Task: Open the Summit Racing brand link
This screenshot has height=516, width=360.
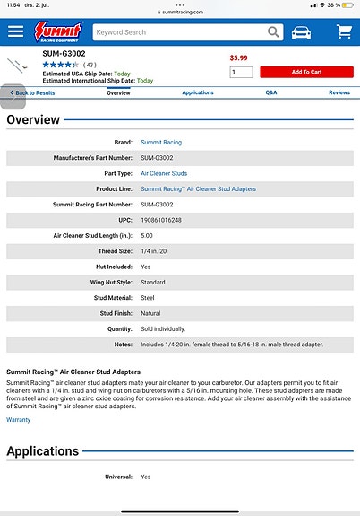Action: (161, 142)
